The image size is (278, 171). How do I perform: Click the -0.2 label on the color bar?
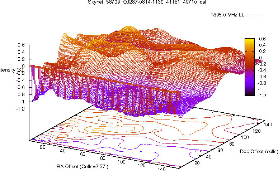pos(261,64)
